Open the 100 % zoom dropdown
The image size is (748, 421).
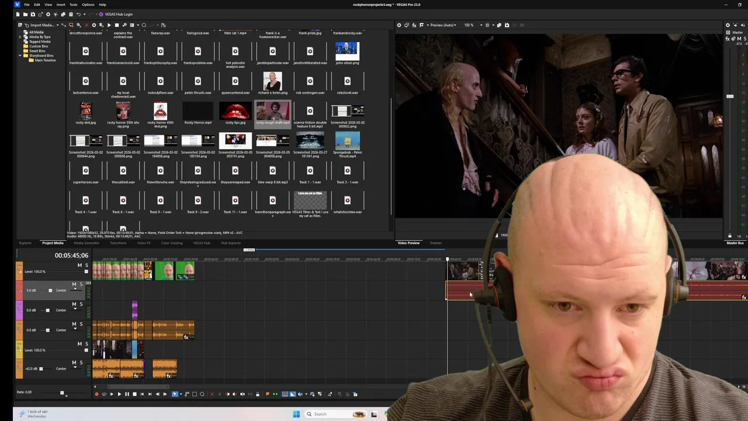(482, 25)
